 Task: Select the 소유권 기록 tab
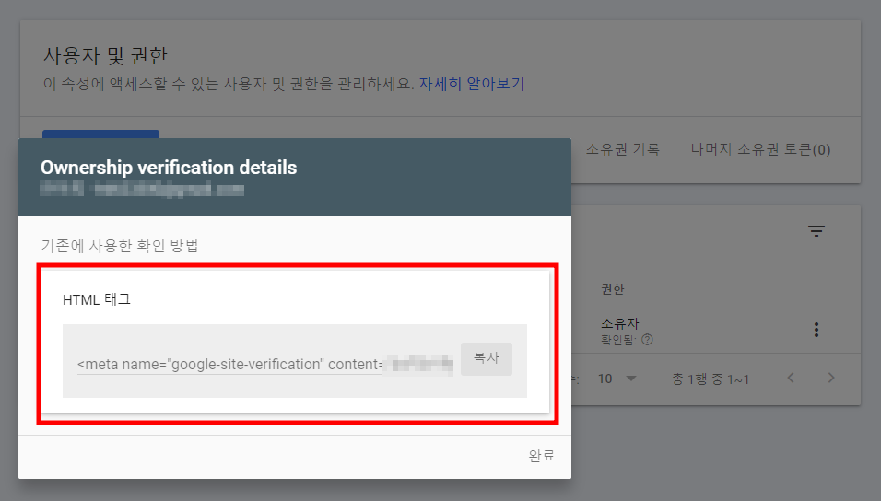623,149
